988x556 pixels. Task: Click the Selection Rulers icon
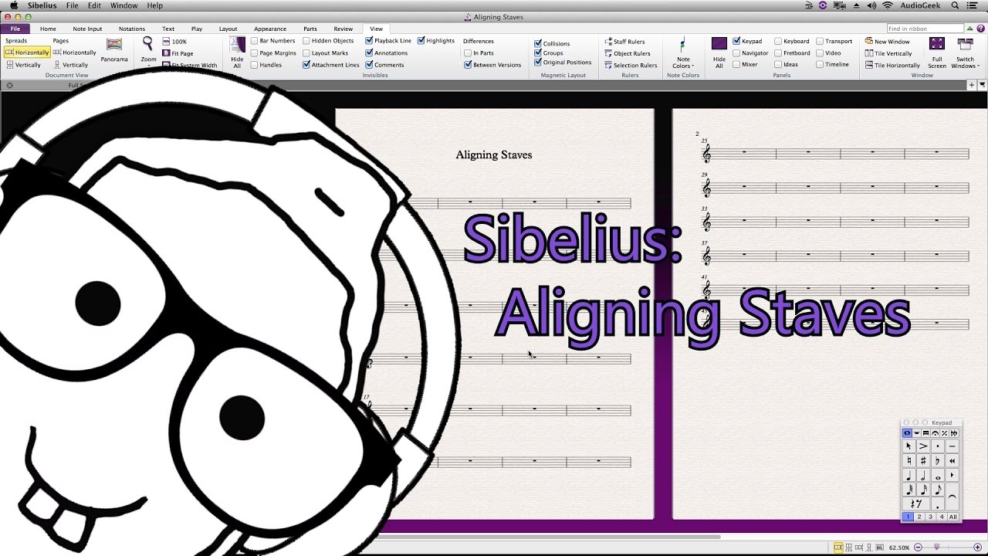[x=608, y=65]
